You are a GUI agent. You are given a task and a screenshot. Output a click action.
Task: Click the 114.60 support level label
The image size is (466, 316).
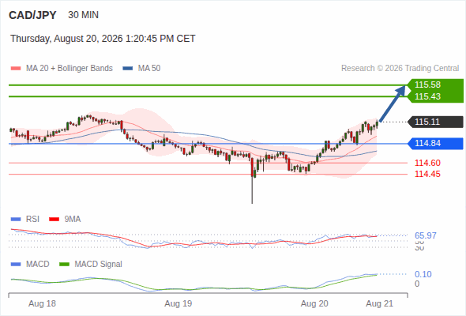click(427, 163)
